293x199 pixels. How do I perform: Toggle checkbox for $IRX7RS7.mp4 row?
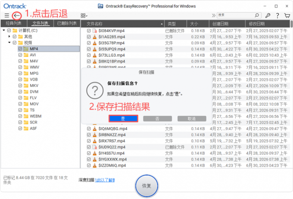click(89, 141)
